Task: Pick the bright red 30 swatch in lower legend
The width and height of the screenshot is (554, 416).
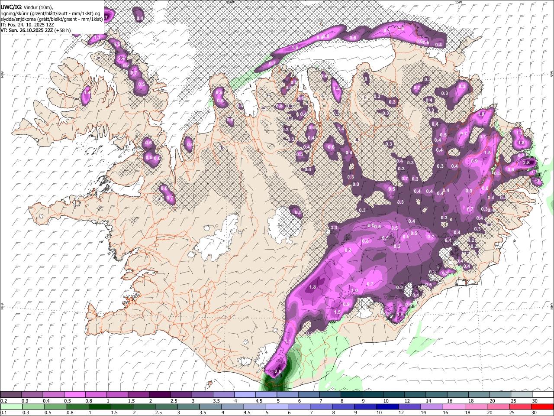Action: [x=542, y=406]
